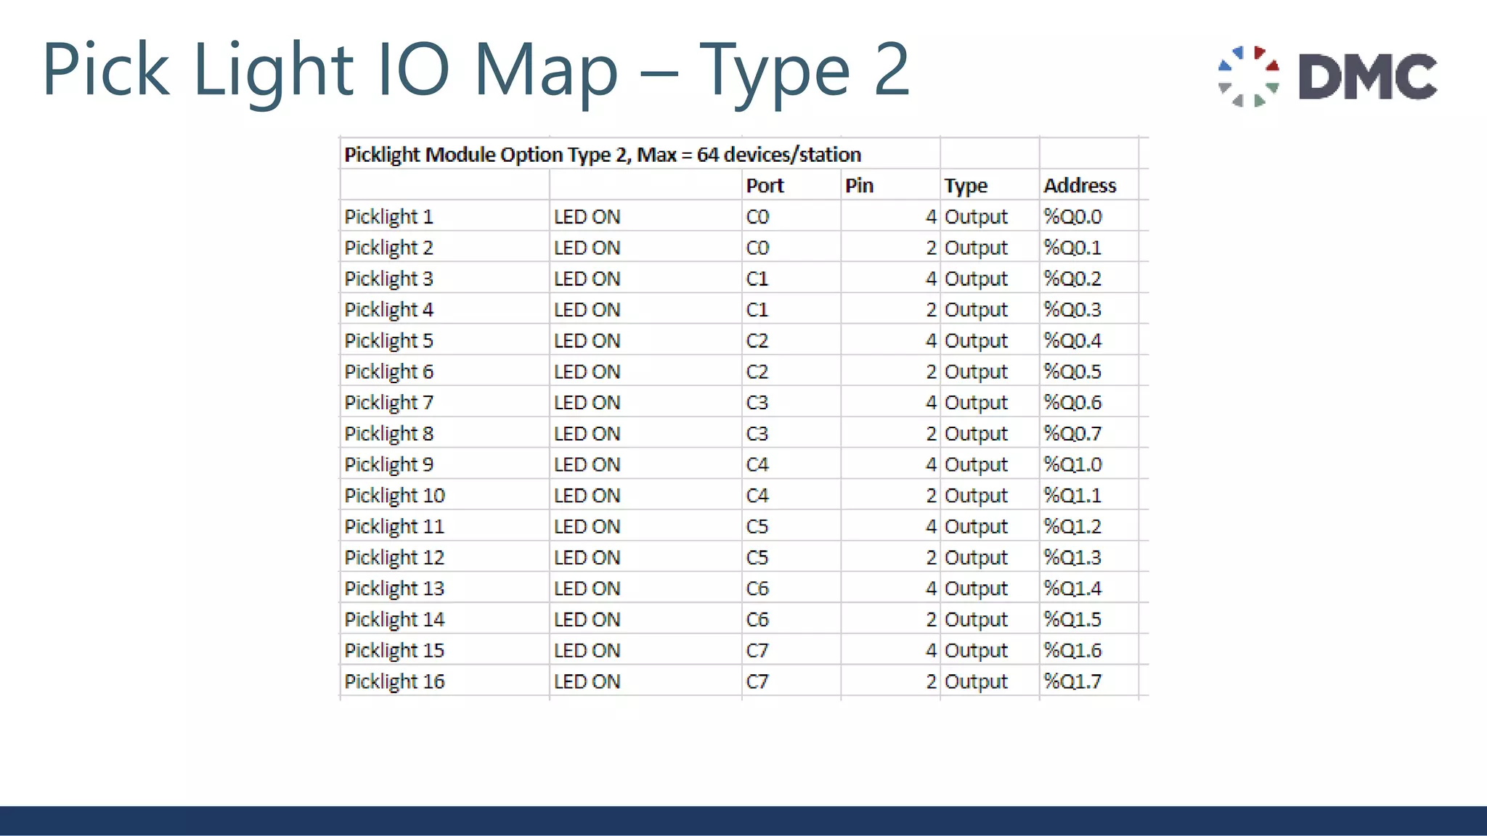This screenshot has height=836, width=1487.
Task: Click 'LED ON' in the Picklight 15 row
Action: tap(587, 650)
